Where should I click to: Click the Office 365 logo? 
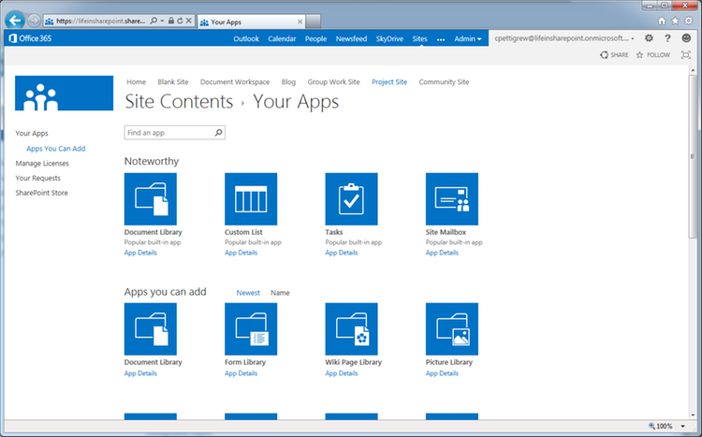(31, 38)
